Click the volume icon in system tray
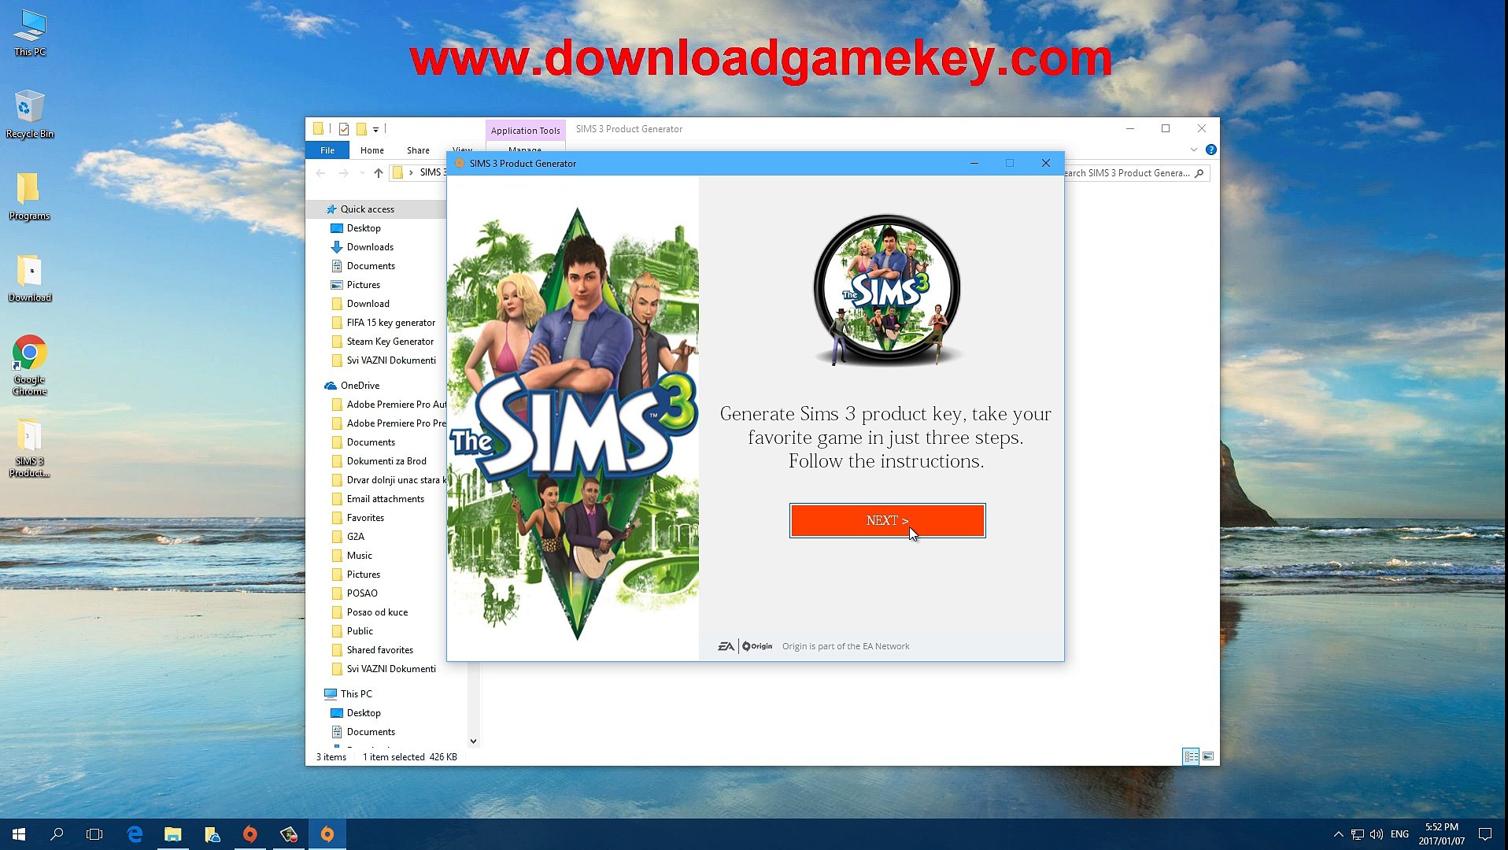Screen dimensions: 1508x850 [x=1377, y=834]
